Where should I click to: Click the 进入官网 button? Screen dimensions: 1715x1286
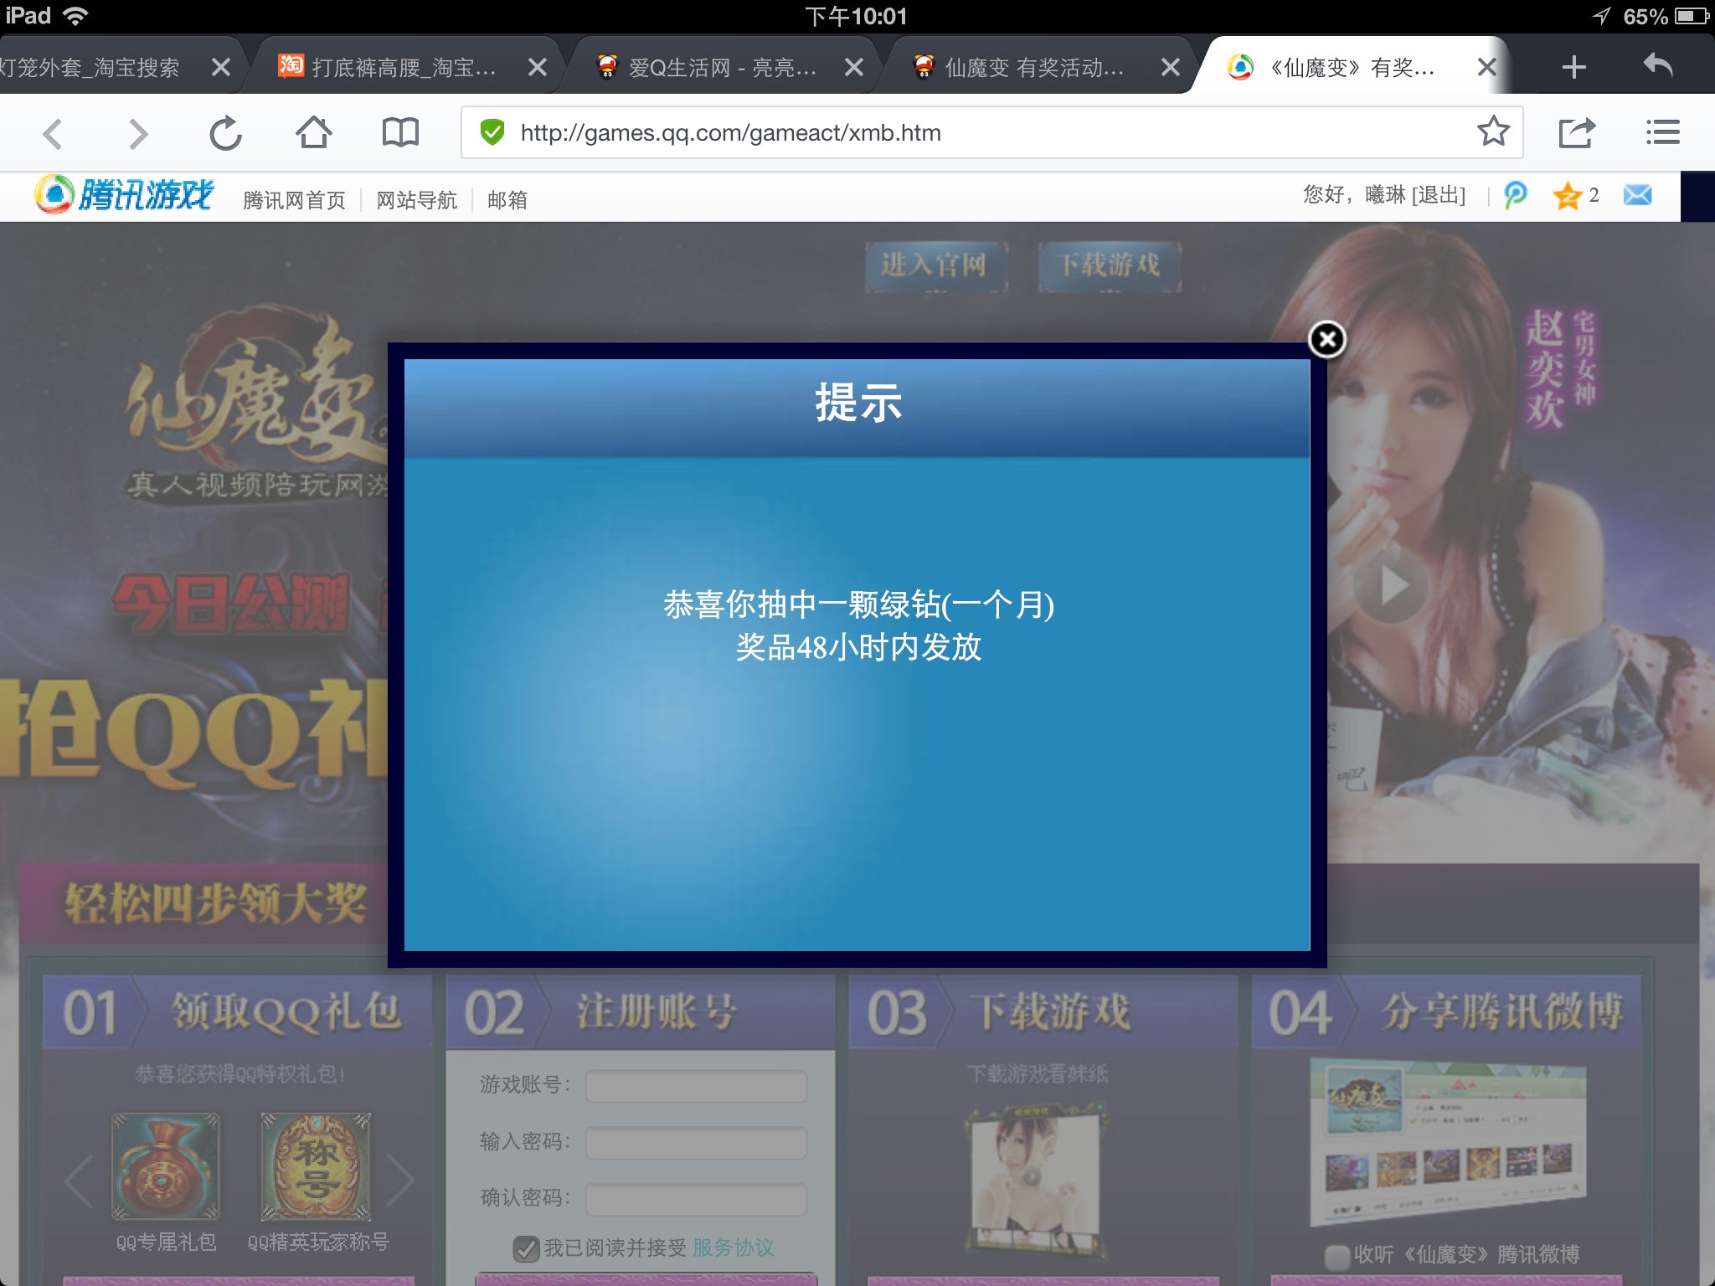tap(936, 266)
